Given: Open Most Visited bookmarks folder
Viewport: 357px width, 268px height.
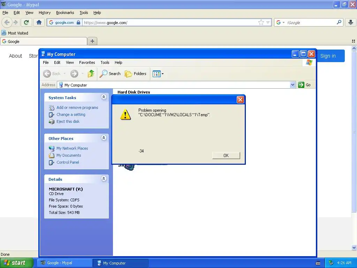Looking at the screenshot, I should [x=15, y=33].
